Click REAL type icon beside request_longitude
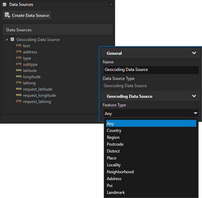 point(19,95)
